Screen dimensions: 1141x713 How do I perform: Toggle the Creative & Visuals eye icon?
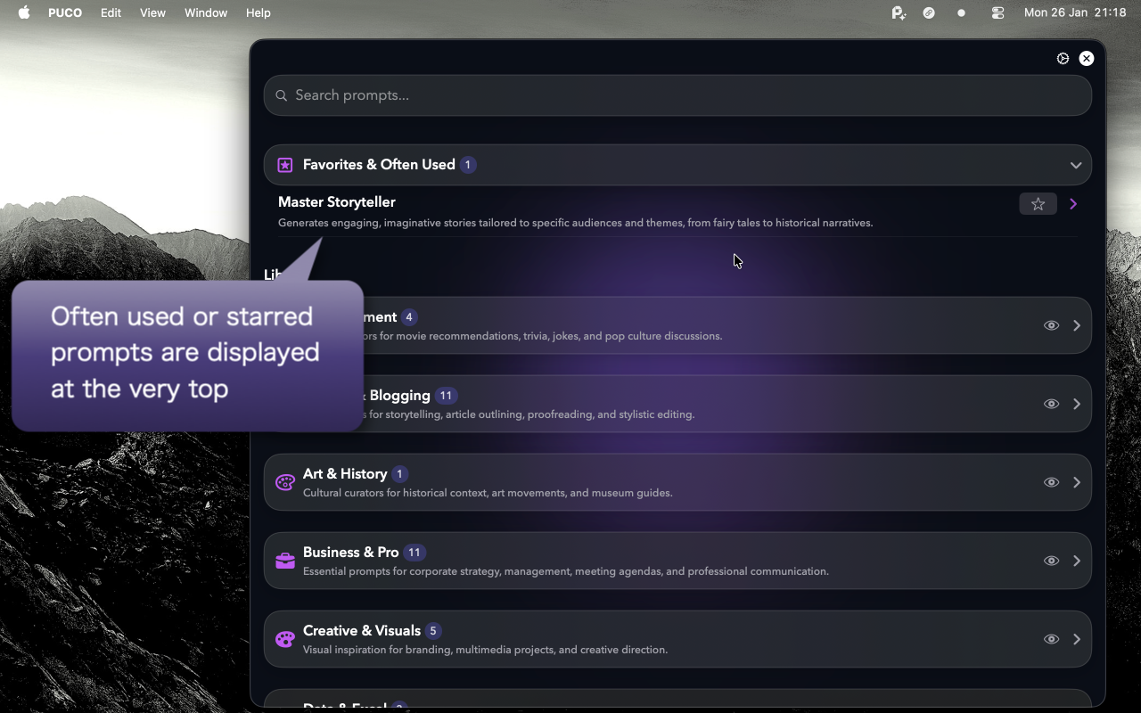pyautogui.click(x=1051, y=638)
